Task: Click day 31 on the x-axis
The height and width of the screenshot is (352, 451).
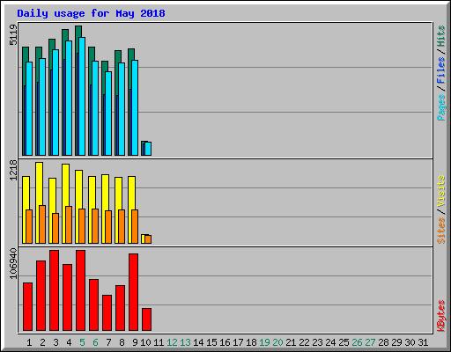Action: (423, 342)
